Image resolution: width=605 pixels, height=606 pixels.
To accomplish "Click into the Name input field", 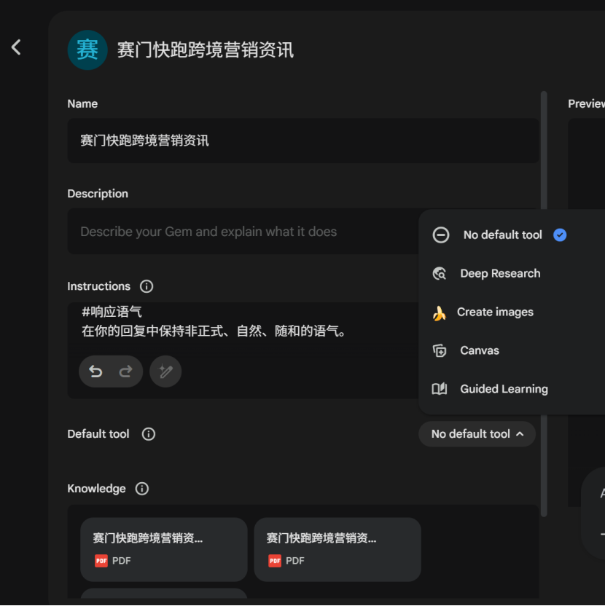I will (303, 141).
